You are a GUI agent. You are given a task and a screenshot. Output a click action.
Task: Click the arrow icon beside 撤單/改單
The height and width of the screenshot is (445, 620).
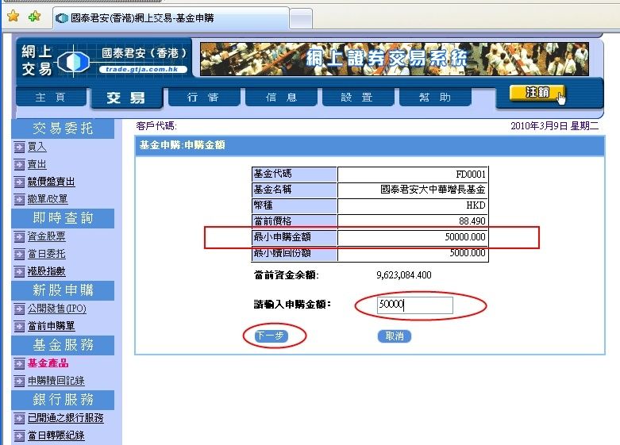19,200
